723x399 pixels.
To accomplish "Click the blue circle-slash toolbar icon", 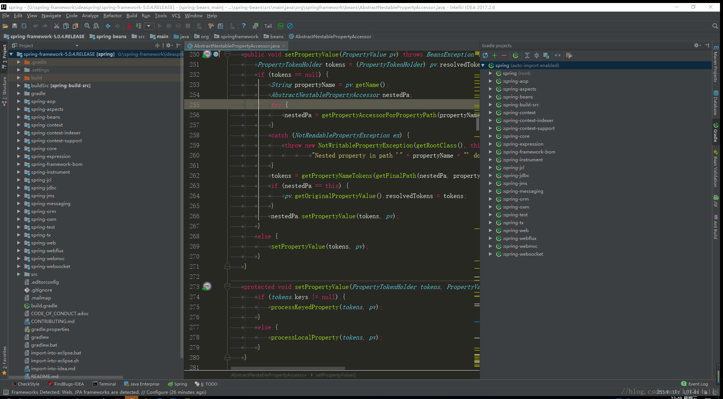I will coord(290,26).
